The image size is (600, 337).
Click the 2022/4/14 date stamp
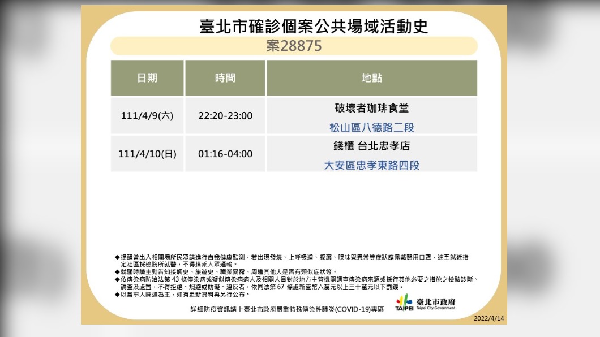488,318
